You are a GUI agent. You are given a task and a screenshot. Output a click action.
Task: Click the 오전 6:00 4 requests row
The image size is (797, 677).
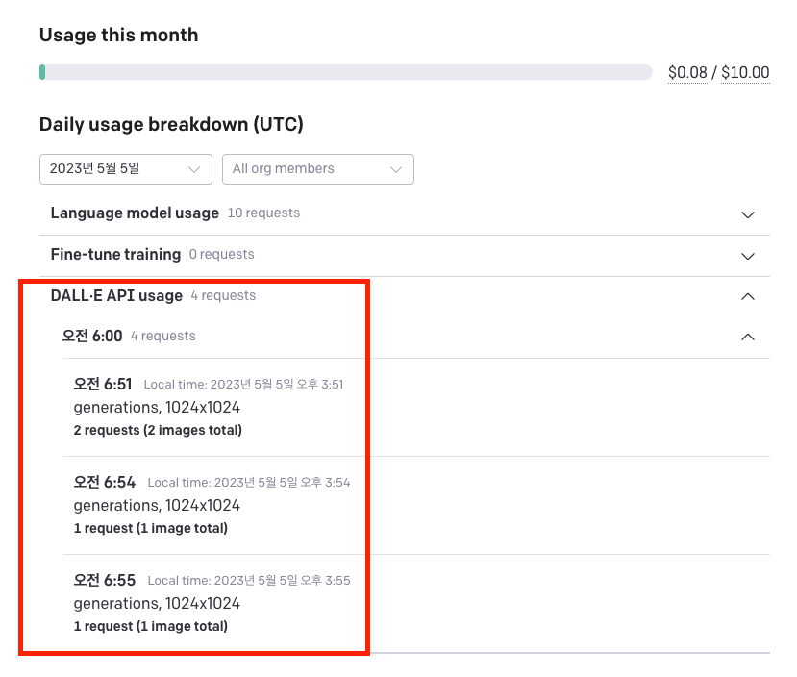pyautogui.click(x=415, y=337)
